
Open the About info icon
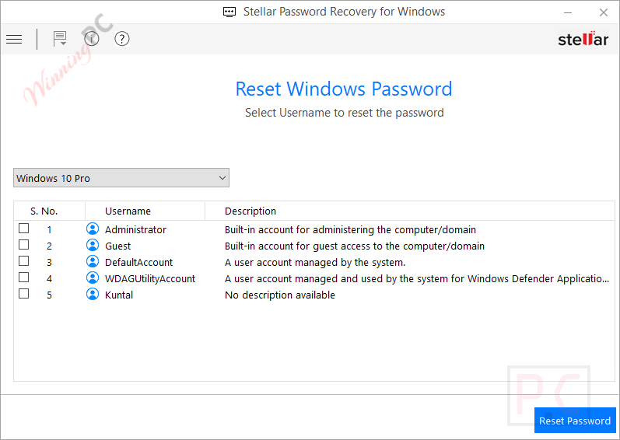(x=92, y=39)
